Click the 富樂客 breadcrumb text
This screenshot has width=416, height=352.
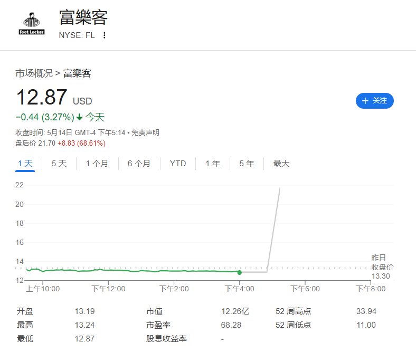tap(77, 73)
